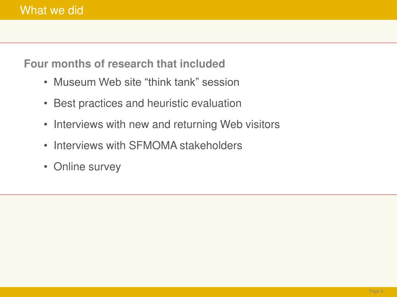Select "Best practices and heuristic evaluation" text
The height and width of the screenshot is (297, 397).
147,103
